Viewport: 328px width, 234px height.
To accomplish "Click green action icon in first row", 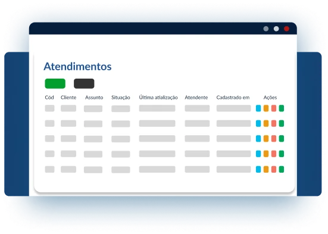I will 282,108.
